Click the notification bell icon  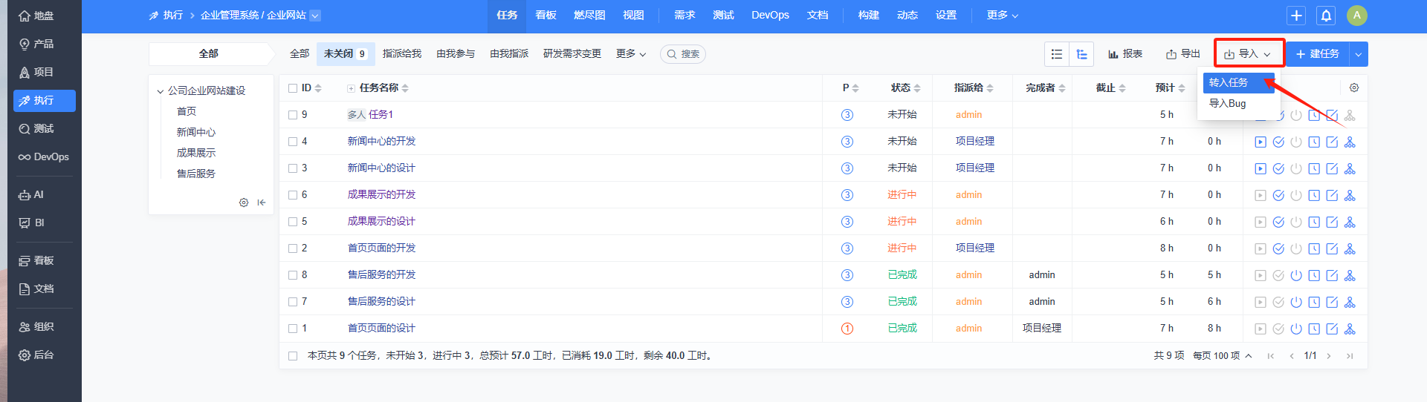pos(1326,16)
